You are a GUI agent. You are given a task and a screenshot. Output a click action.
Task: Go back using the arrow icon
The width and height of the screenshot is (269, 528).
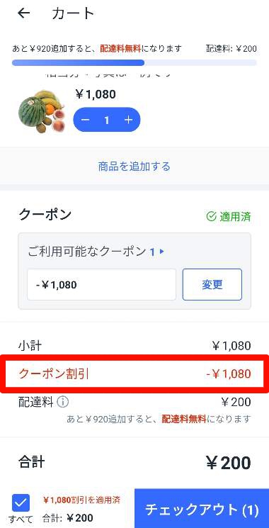coord(23,13)
